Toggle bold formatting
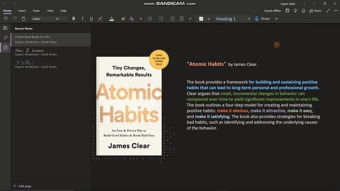Screen dimensions: 340x191 click(73, 19)
